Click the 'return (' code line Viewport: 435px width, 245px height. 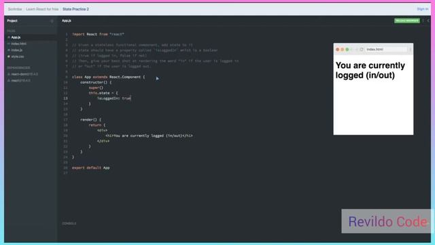point(97,125)
